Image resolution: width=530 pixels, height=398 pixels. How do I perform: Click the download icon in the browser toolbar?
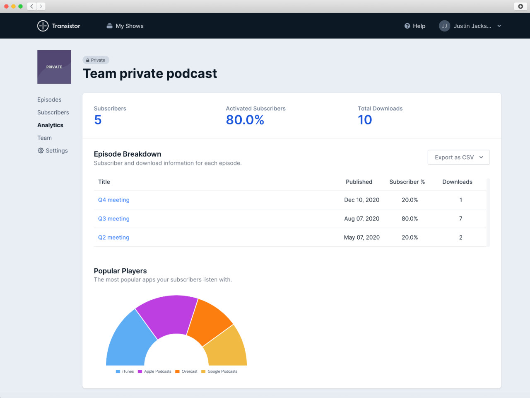[520, 6]
